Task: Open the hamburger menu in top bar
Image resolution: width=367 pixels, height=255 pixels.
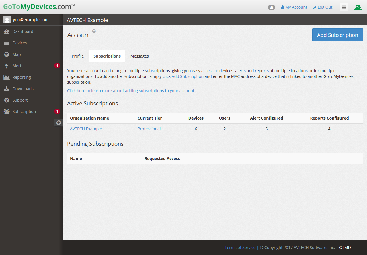Action: [x=344, y=7]
